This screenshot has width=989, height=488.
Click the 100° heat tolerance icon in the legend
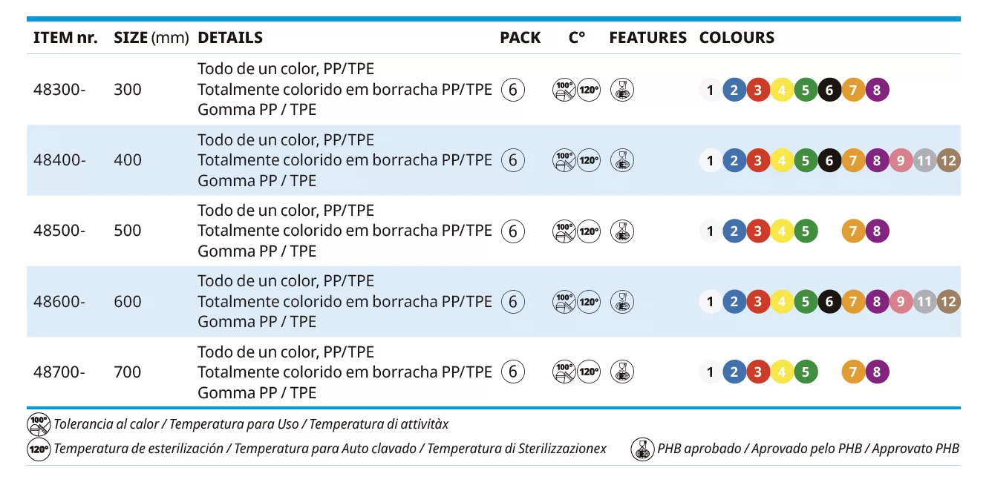(39, 425)
